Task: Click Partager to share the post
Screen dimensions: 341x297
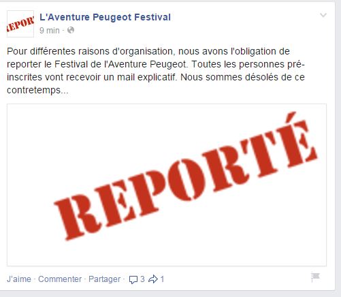Action: 104,279
